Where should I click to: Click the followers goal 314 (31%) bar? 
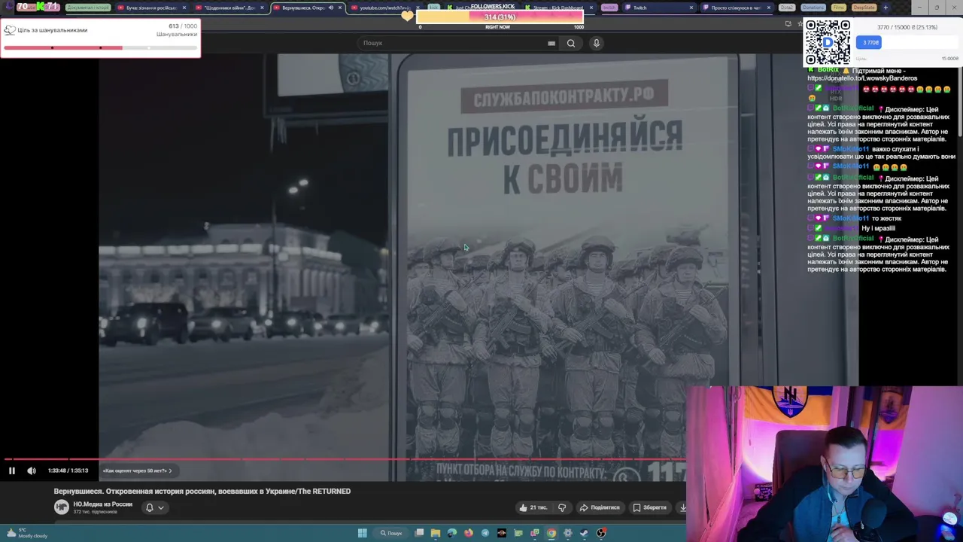click(500, 17)
